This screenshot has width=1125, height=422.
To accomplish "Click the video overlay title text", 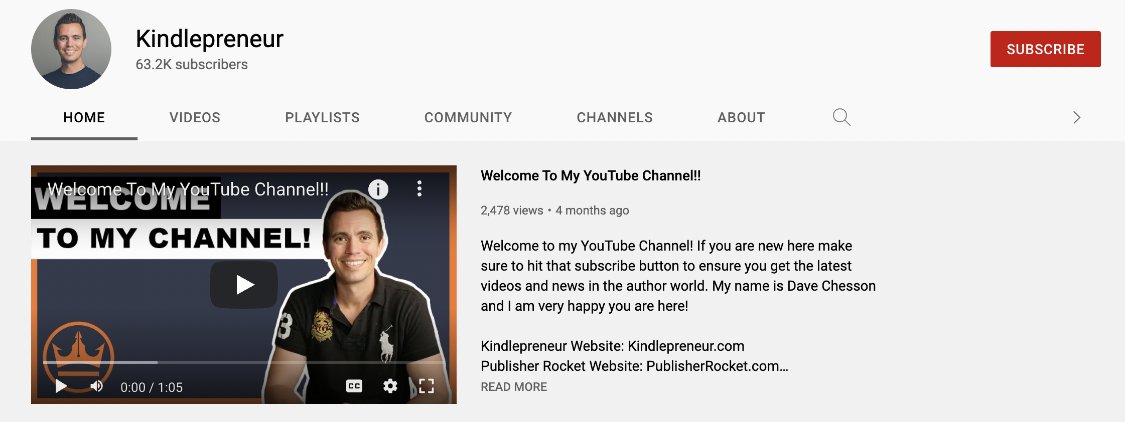I will click(188, 189).
